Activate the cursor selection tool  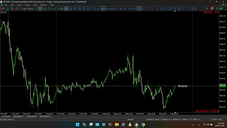click(x=139, y=9)
